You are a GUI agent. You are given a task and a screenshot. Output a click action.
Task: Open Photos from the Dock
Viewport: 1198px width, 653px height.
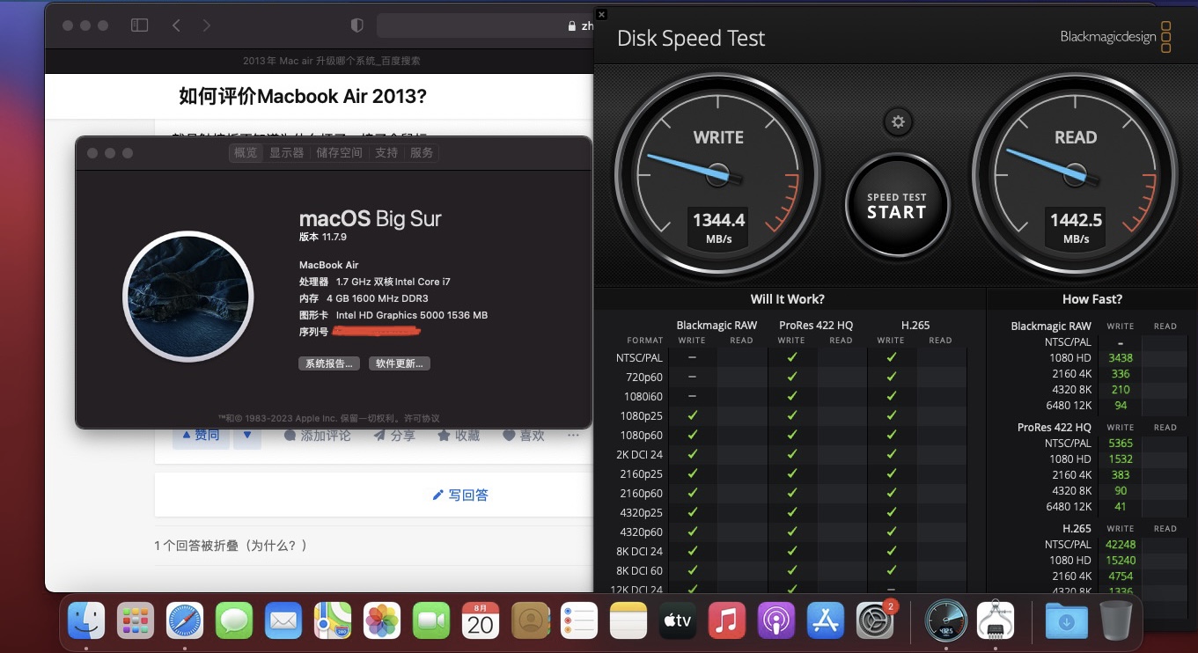(x=382, y=621)
